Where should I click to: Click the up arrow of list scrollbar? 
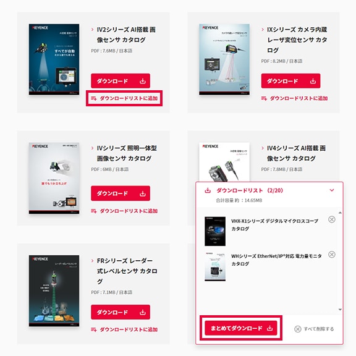(x=340, y=213)
